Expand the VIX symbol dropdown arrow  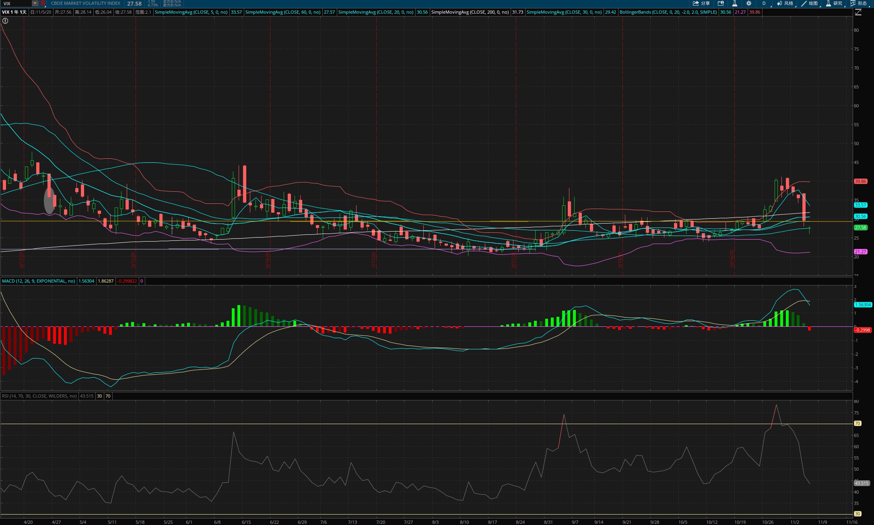point(35,3)
